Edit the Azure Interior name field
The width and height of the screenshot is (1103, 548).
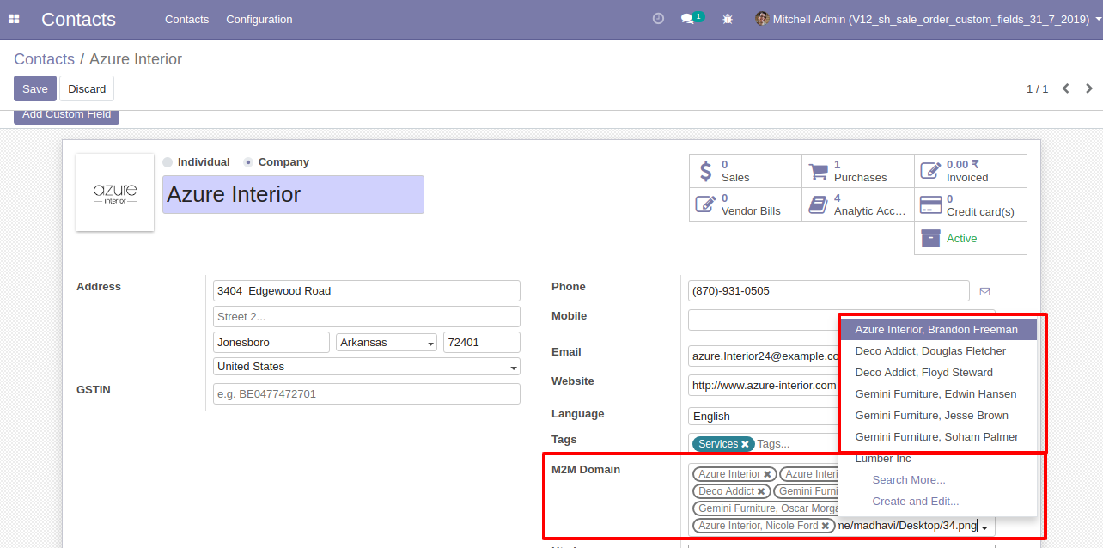click(293, 195)
